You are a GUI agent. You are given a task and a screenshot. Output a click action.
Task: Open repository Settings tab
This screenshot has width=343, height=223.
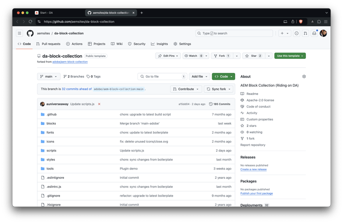pos(182,44)
